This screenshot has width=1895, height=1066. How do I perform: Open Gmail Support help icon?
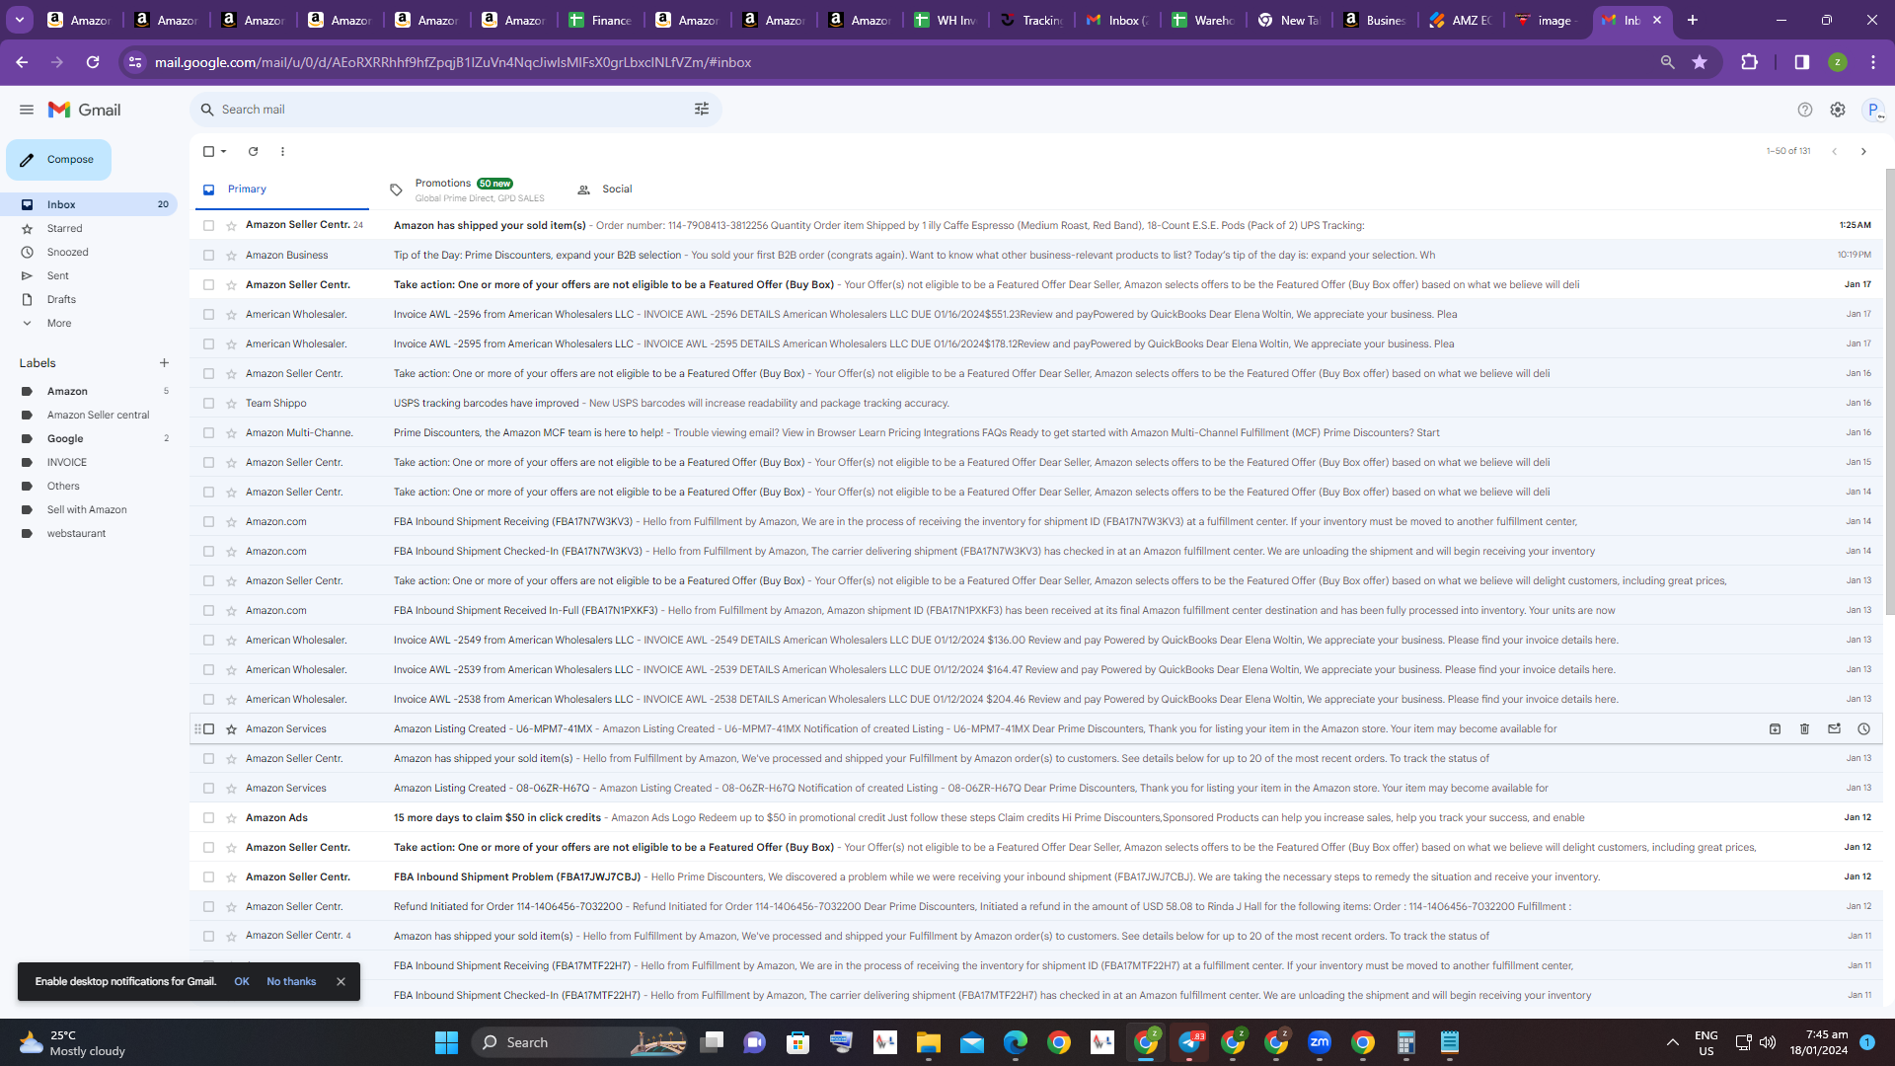[x=1805, y=110]
